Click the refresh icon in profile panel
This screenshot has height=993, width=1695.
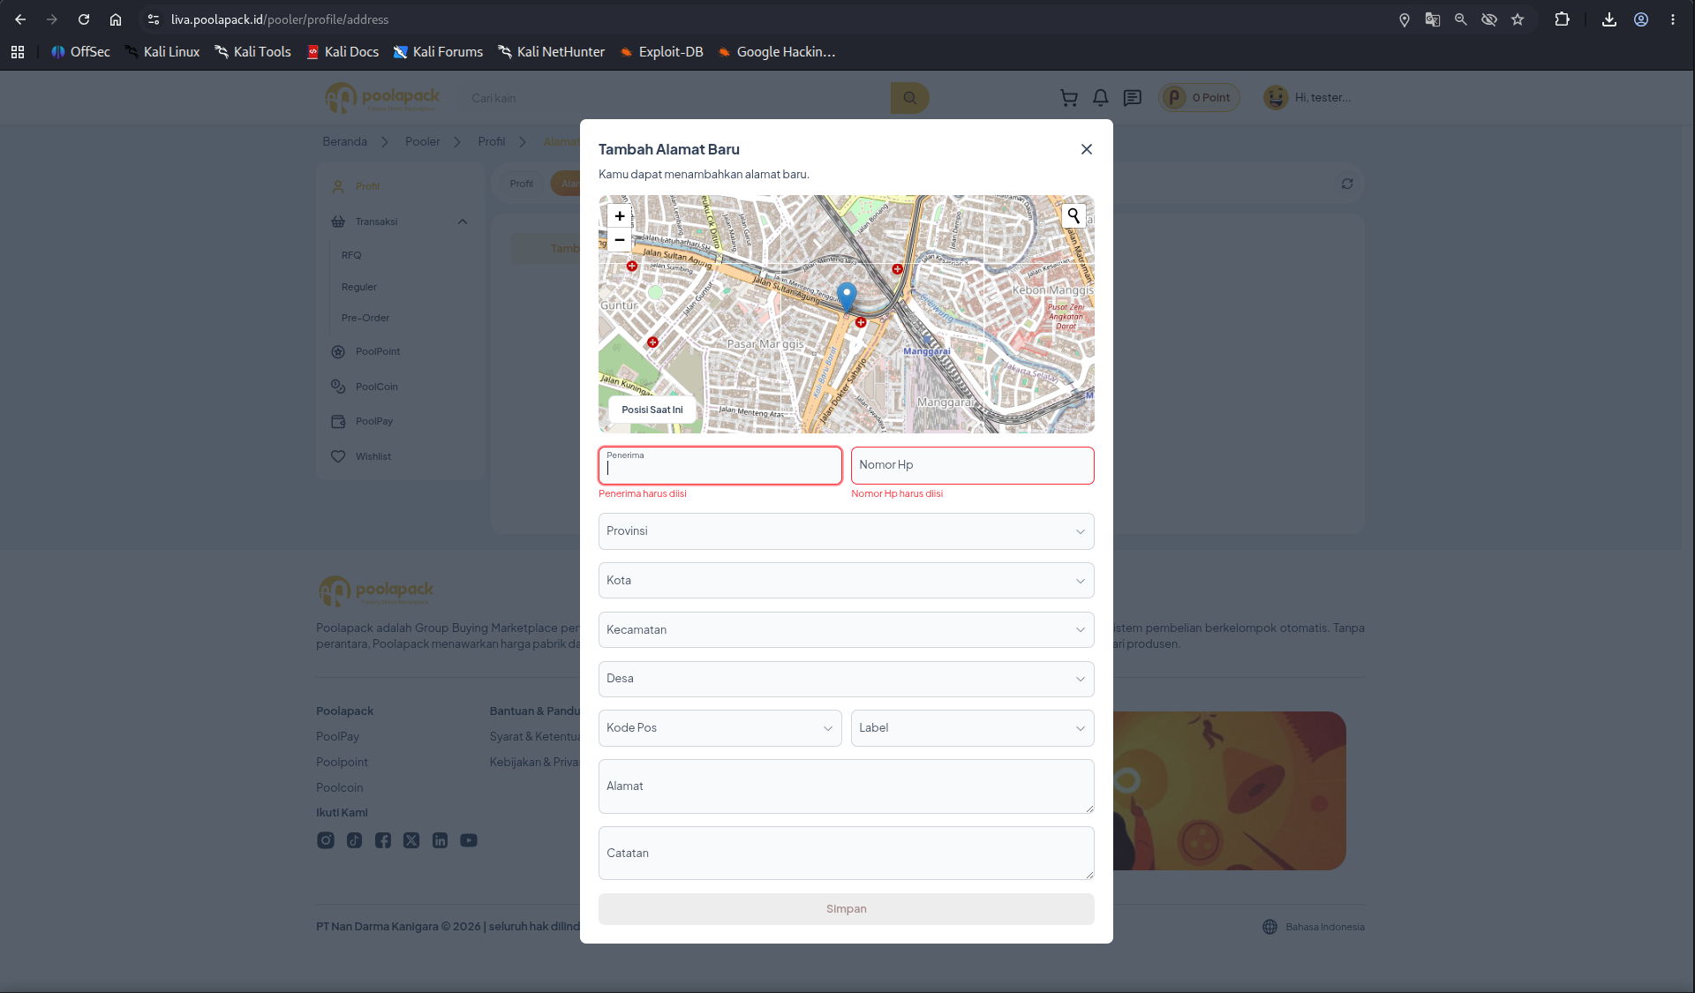click(1347, 184)
